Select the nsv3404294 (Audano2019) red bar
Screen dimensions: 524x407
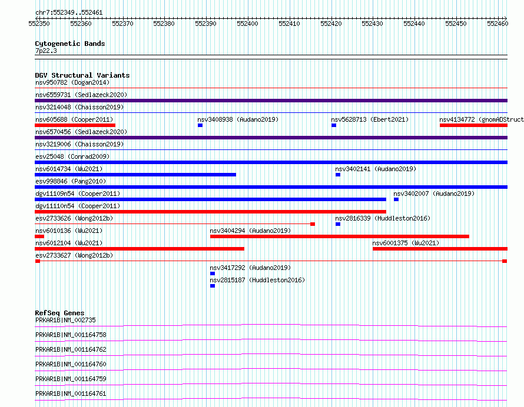(x=340, y=236)
